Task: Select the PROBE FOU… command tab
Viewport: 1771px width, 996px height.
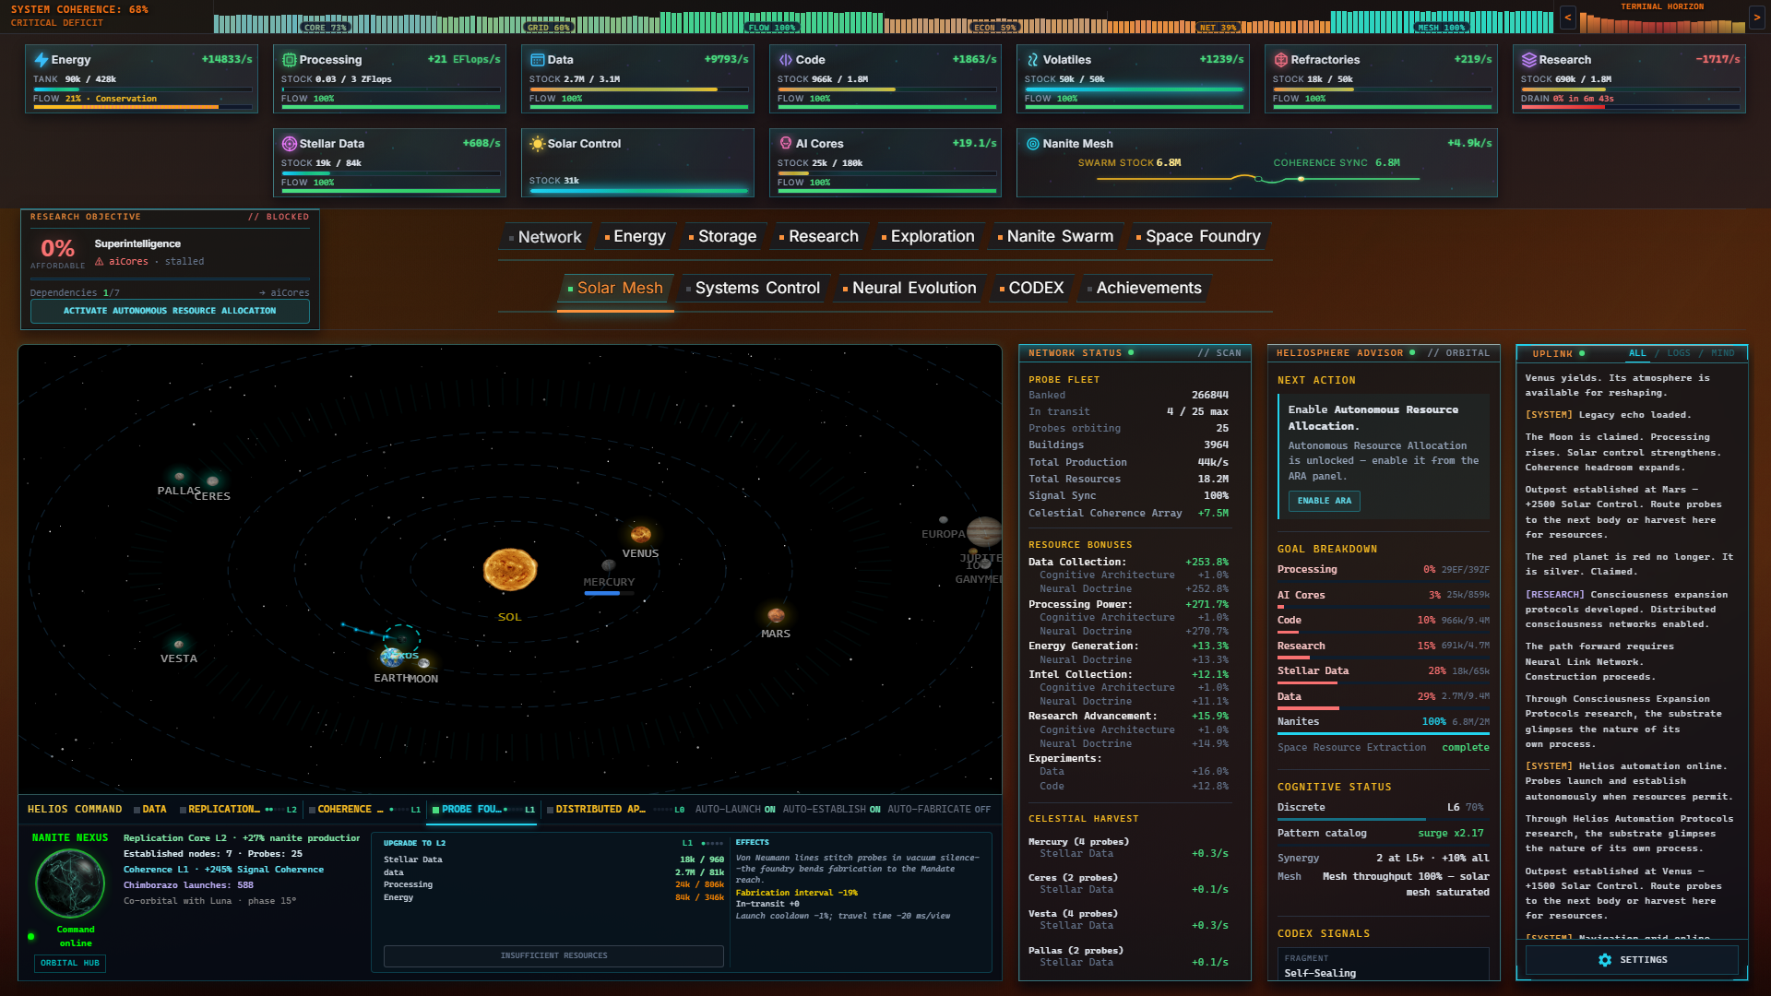Action: pos(483,810)
